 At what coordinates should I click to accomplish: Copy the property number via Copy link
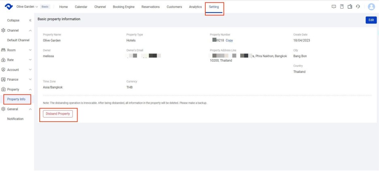coord(229,41)
